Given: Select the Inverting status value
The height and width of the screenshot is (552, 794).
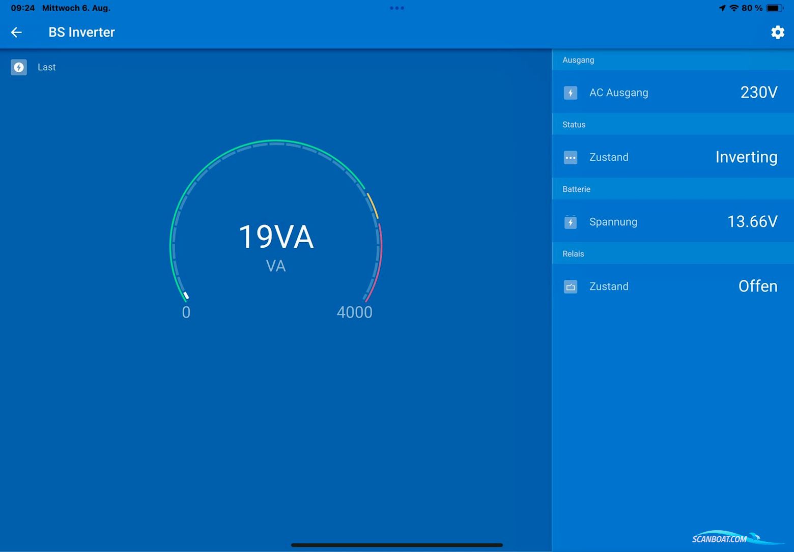Looking at the screenshot, I should pyautogui.click(x=746, y=157).
